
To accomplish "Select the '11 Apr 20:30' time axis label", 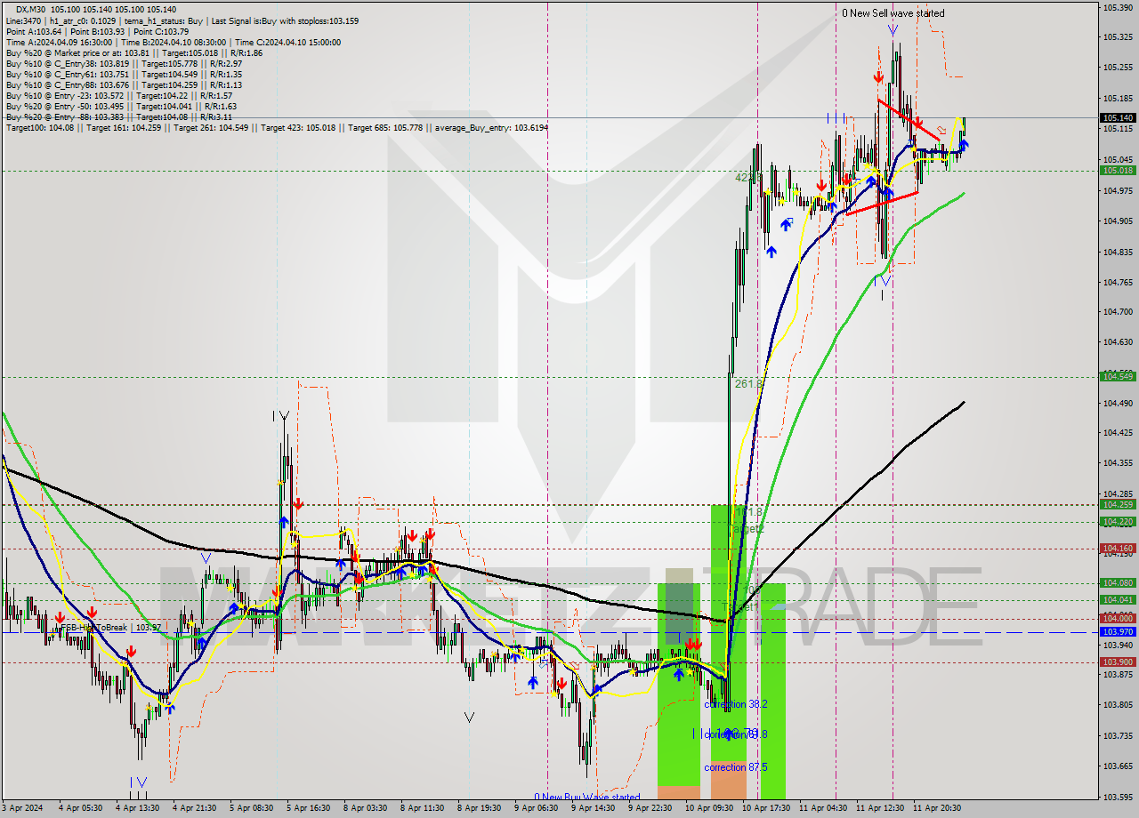I will pyautogui.click(x=937, y=808).
